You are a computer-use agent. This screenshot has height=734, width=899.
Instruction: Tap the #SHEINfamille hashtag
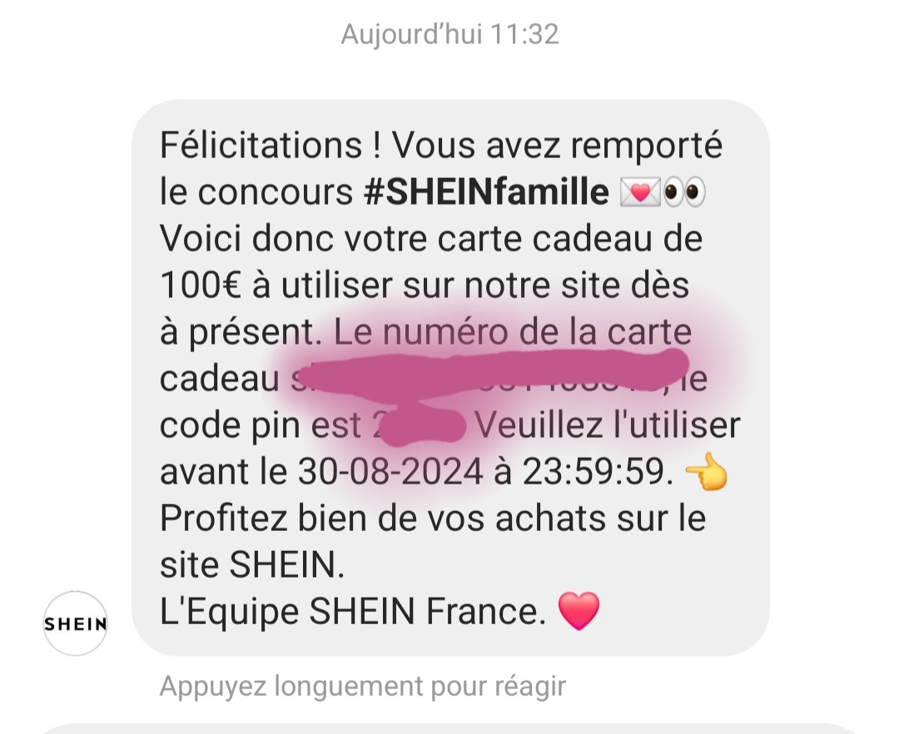click(x=486, y=192)
